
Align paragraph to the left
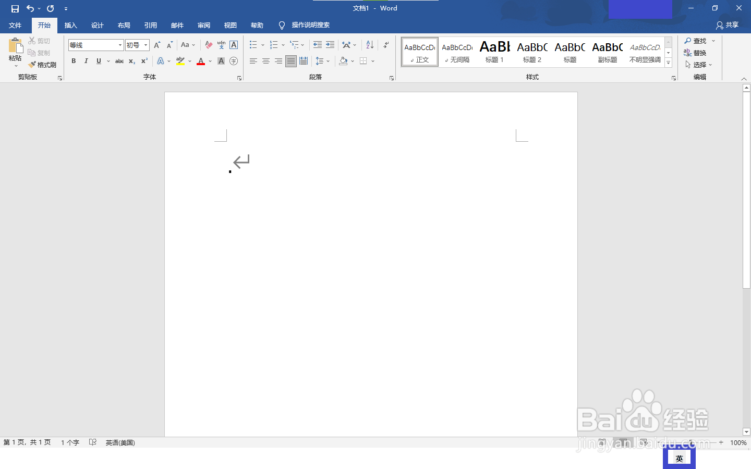(253, 61)
